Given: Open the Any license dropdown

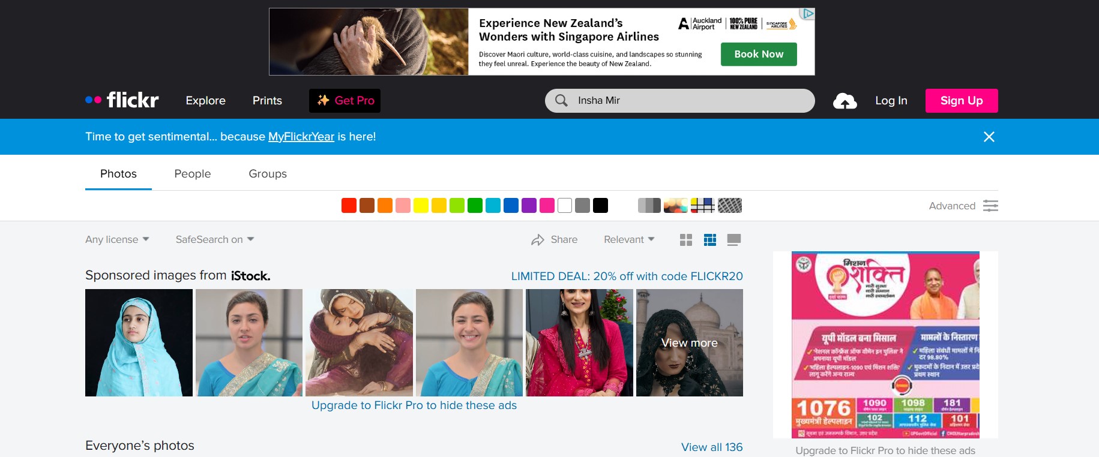Looking at the screenshot, I should pos(117,240).
